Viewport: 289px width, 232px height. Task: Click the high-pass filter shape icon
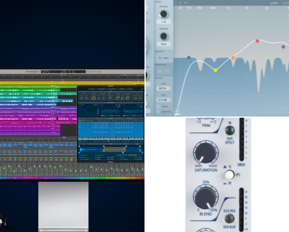[x=177, y=113]
